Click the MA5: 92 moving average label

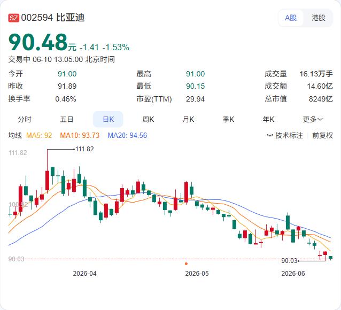(x=39, y=136)
